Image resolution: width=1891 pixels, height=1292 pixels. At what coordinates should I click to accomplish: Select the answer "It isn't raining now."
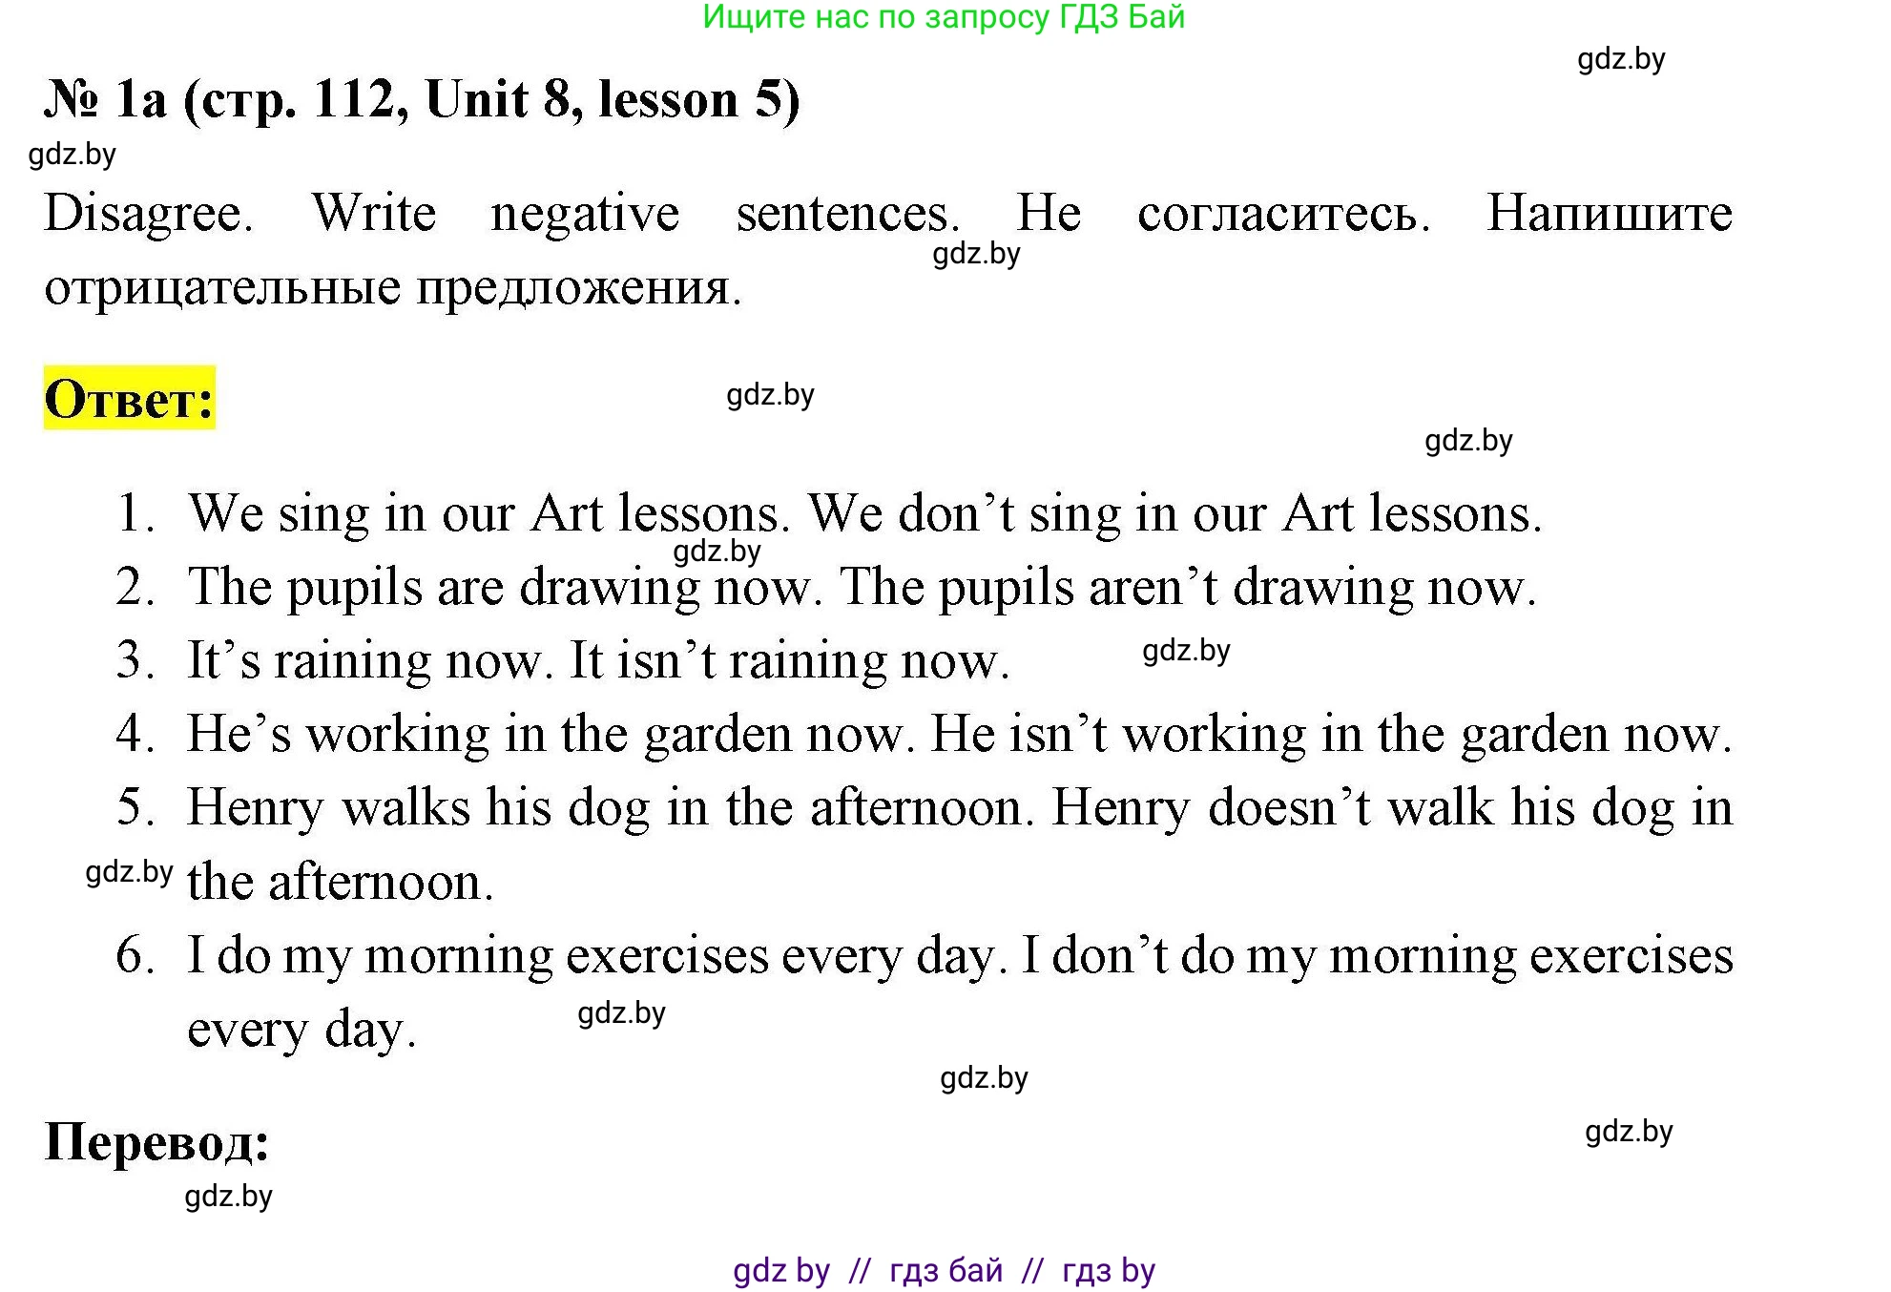coord(789,660)
